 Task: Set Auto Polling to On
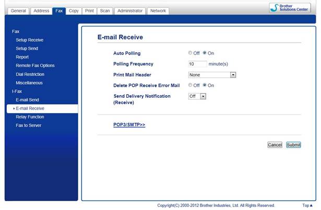tap(205, 53)
